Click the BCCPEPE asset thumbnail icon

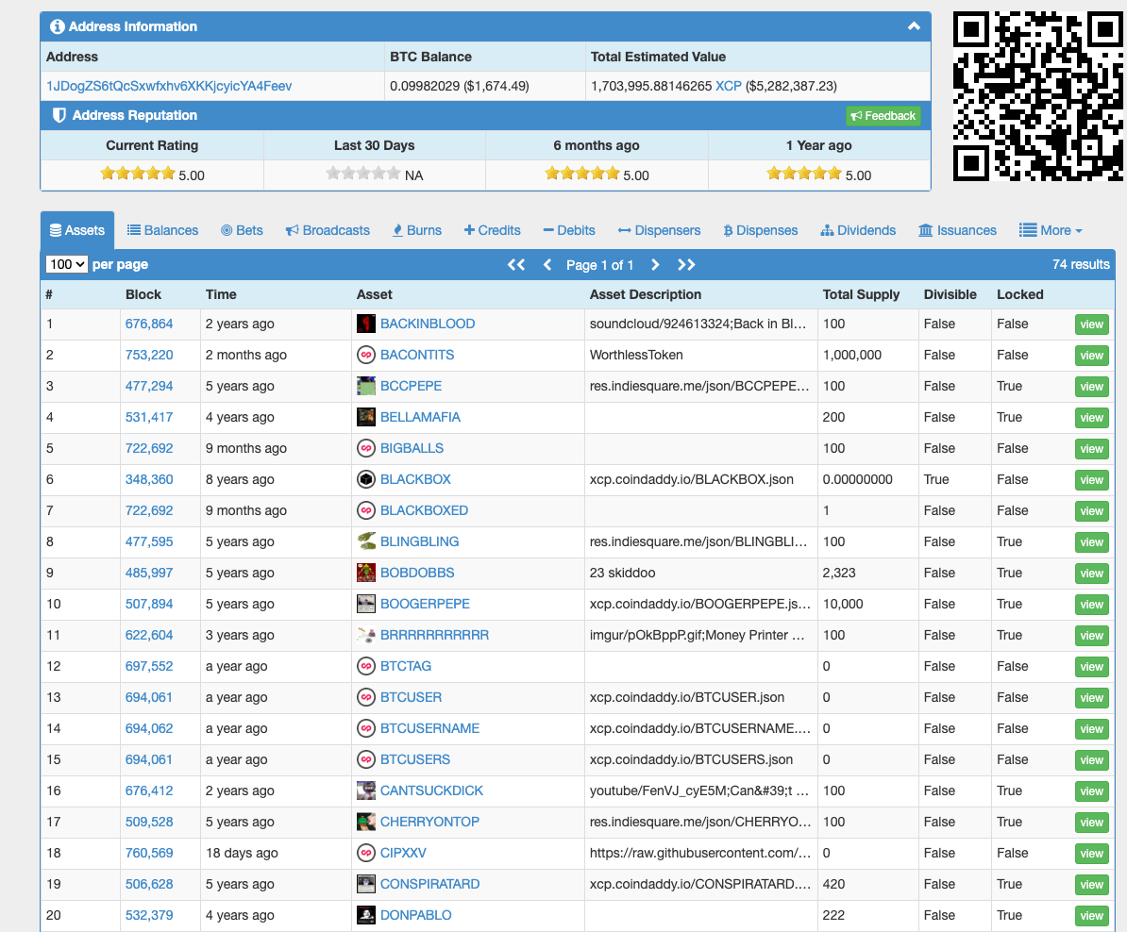click(x=366, y=386)
